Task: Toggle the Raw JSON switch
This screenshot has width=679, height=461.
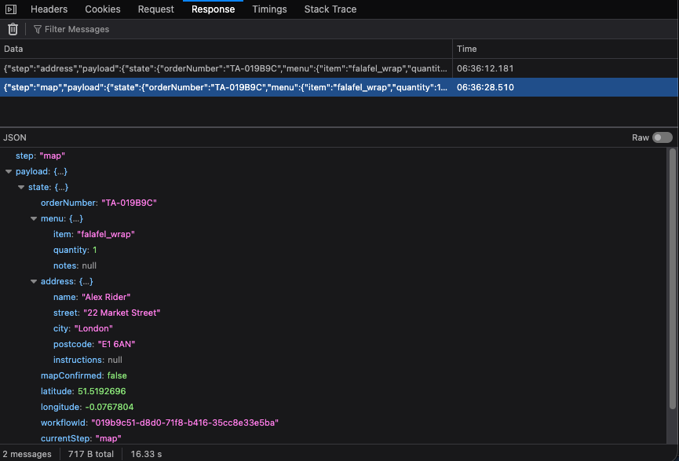Action: pyautogui.click(x=662, y=137)
